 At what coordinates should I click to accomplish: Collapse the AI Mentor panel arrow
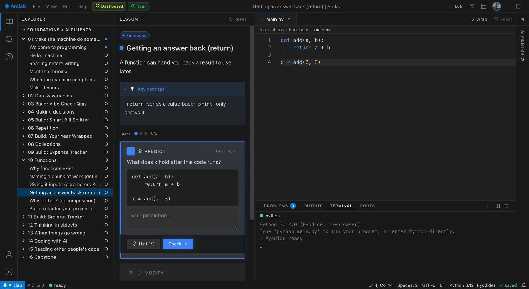(523, 19)
